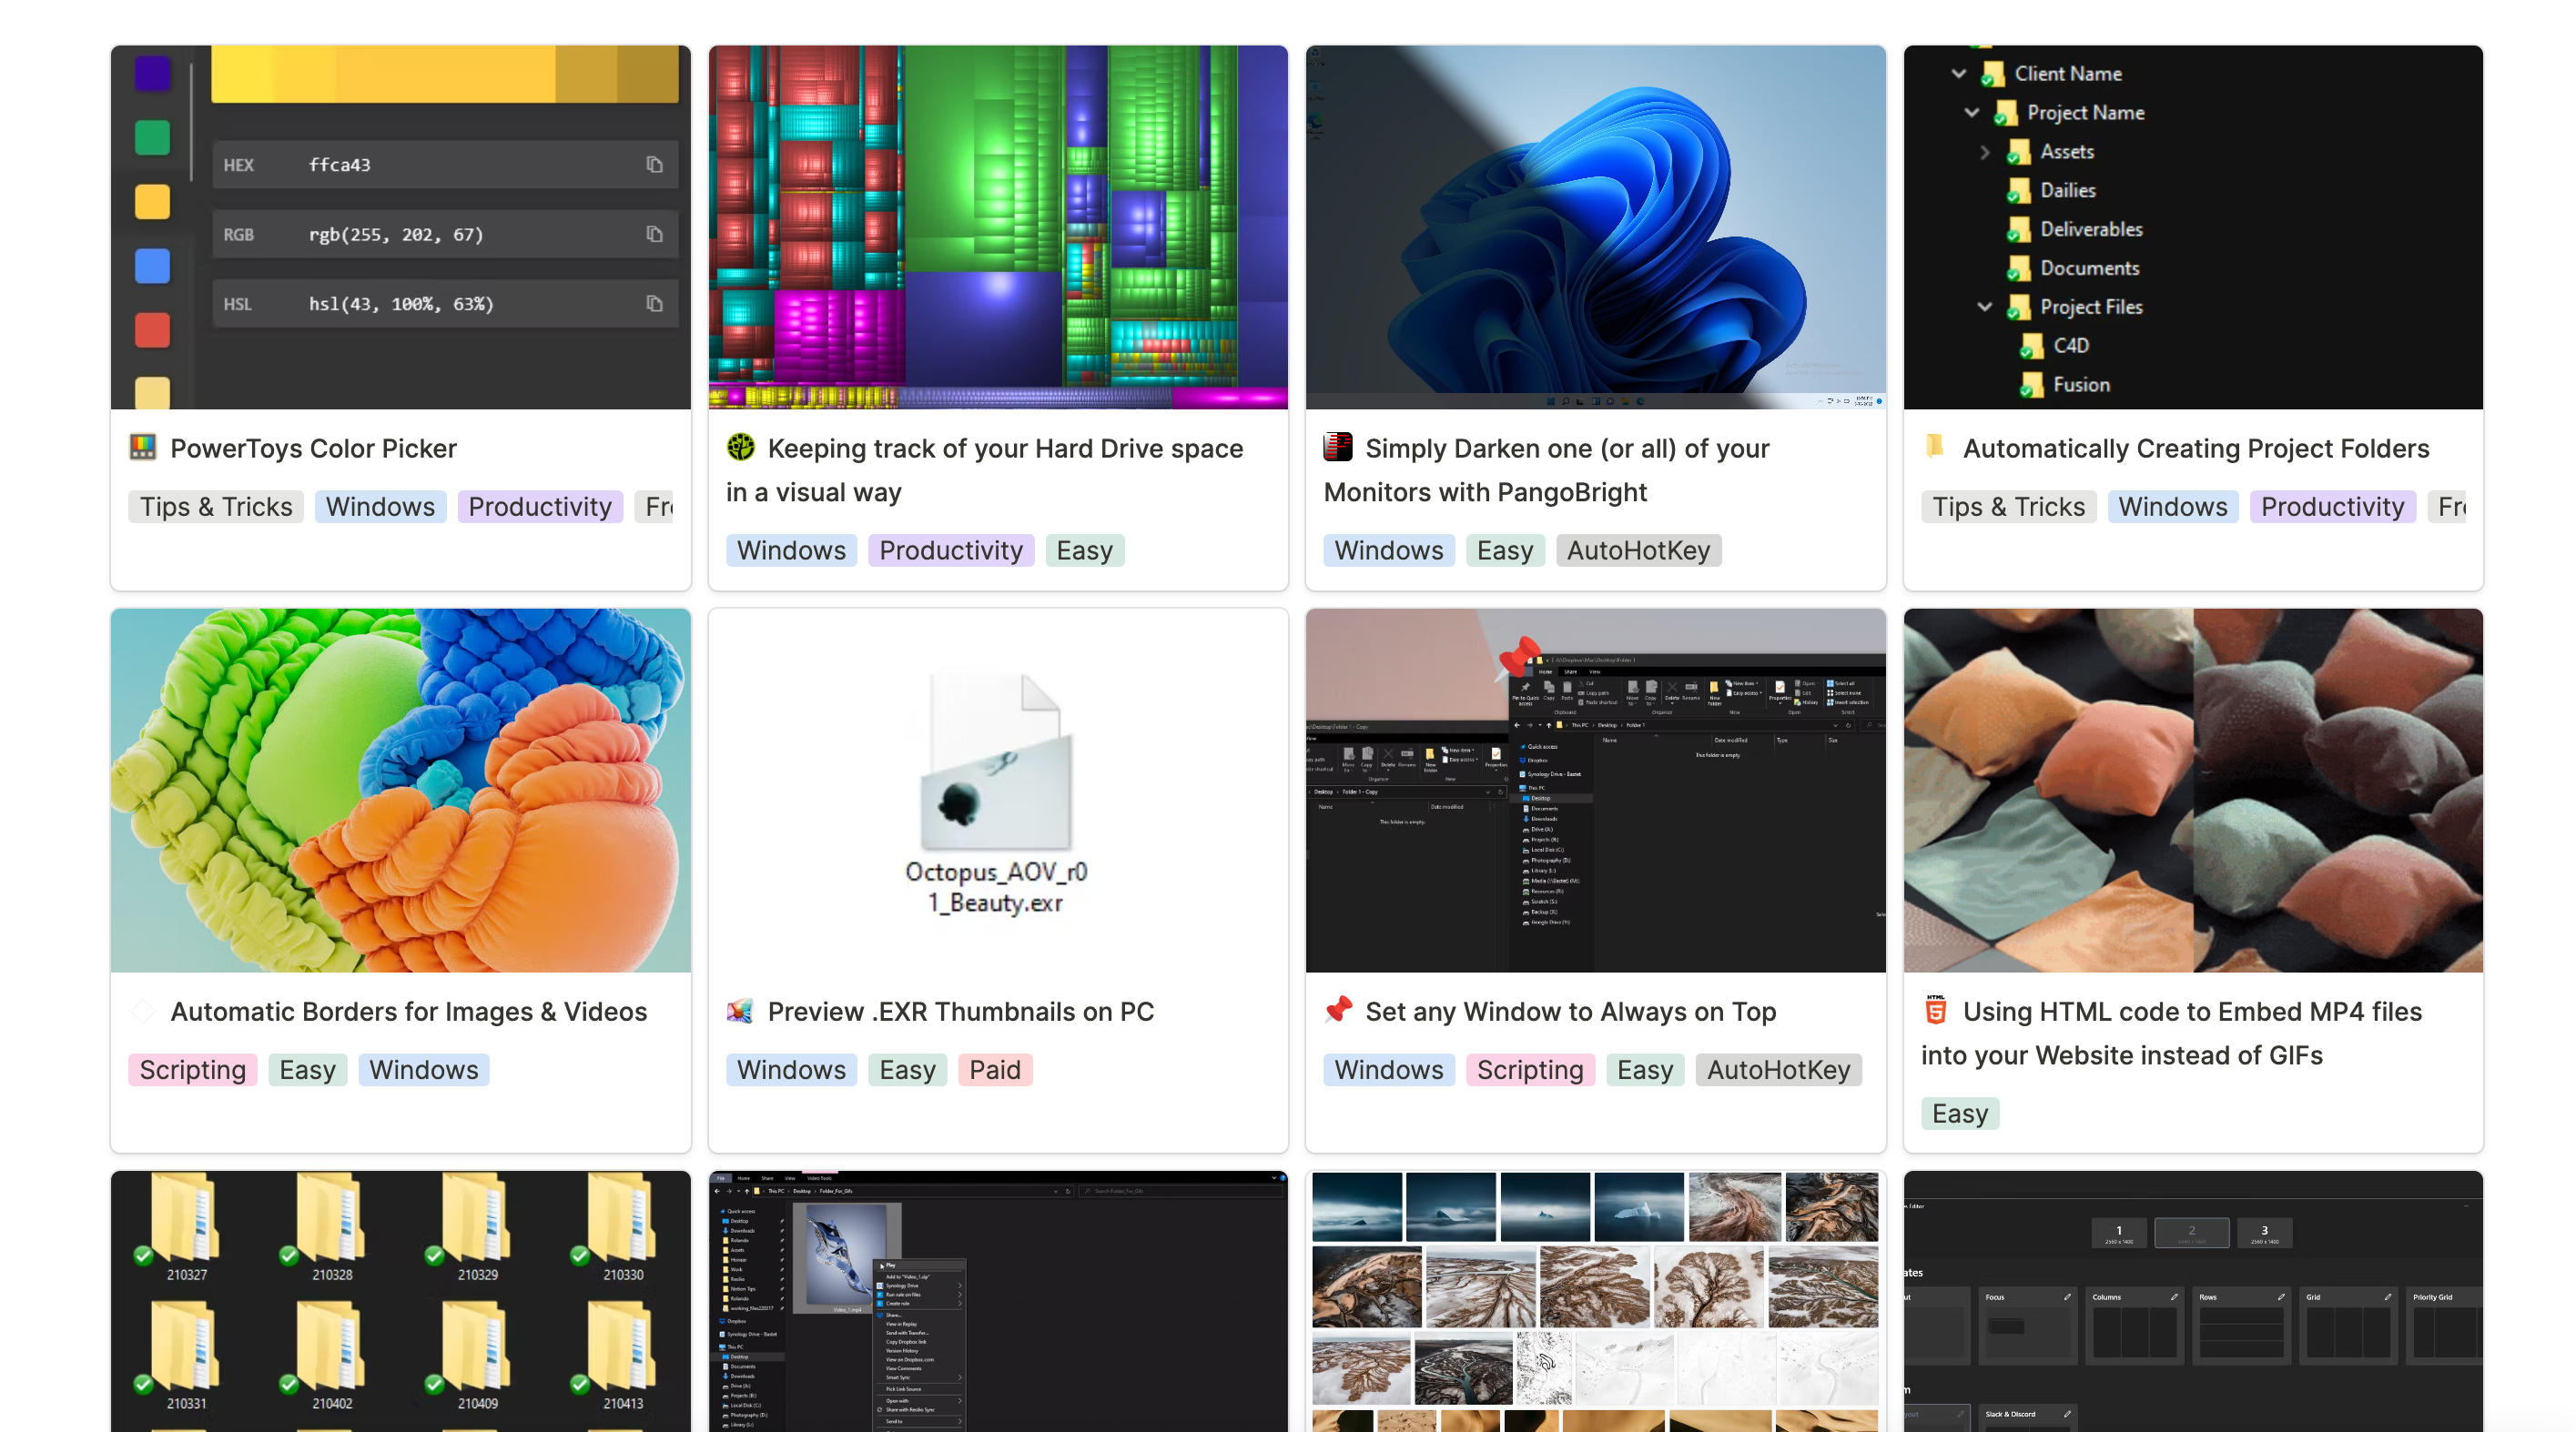Click the red PangoBright icon beside Simply Darken

pyautogui.click(x=1338, y=448)
